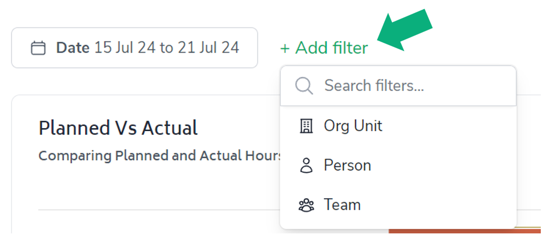Viewport: 552px width, 240px height.
Task: Click the green arrow pointing at Add filter
Action: click(x=405, y=31)
